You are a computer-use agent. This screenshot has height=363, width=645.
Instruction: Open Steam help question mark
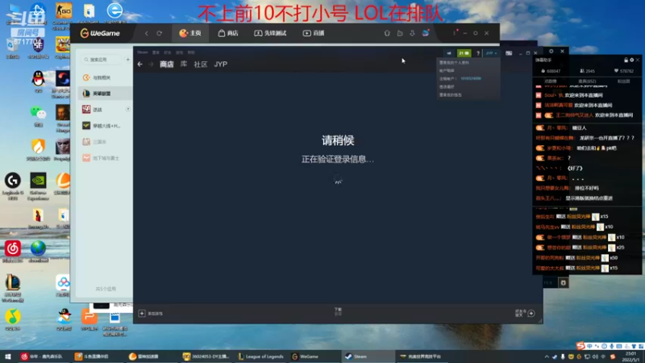pos(477,53)
